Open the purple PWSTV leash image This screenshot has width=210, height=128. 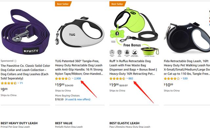pyautogui.click(x=25, y=32)
